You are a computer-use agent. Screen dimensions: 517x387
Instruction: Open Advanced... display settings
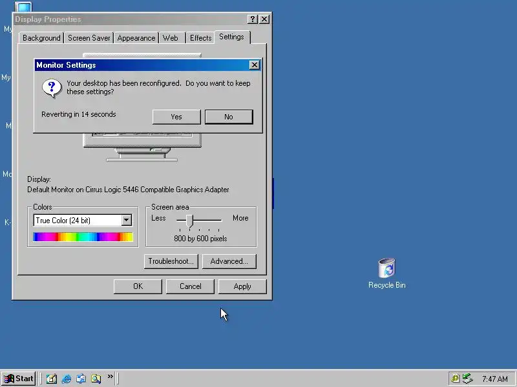pyautogui.click(x=229, y=261)
